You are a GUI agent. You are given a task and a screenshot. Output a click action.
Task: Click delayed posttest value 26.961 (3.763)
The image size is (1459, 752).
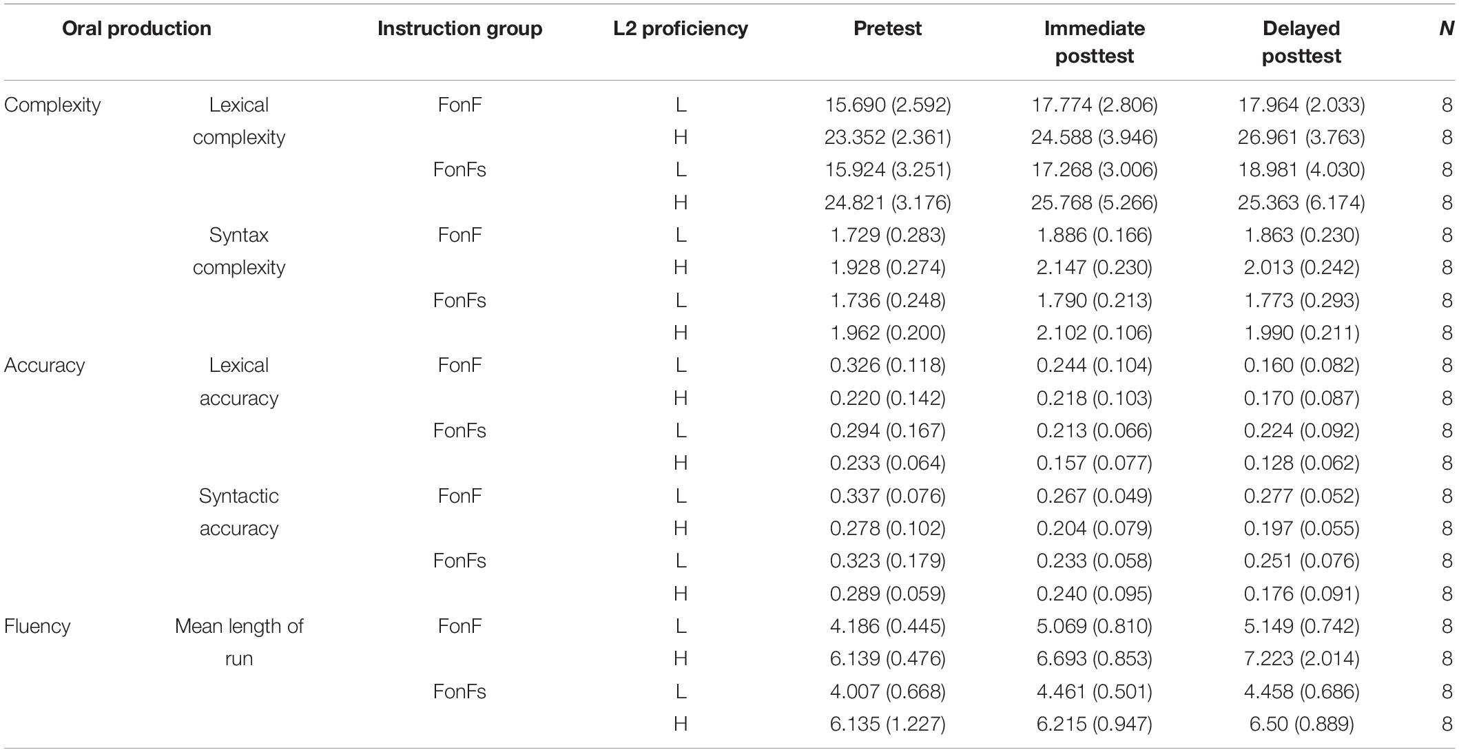point(1301,137)
